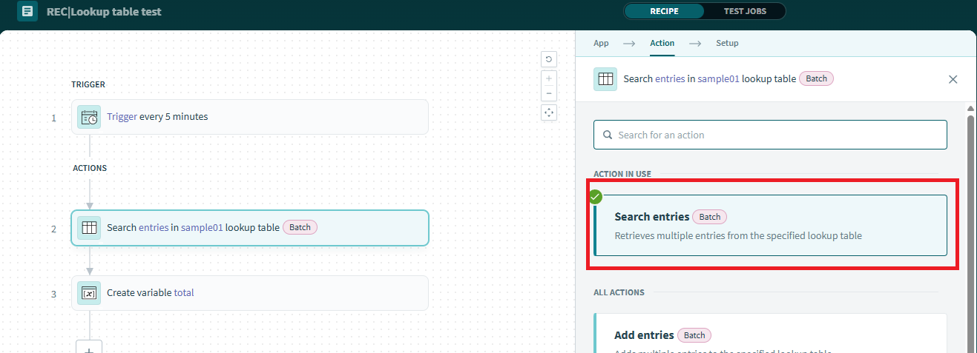
Task: Close the action setup side panel
Action: [x=953, y=79]
